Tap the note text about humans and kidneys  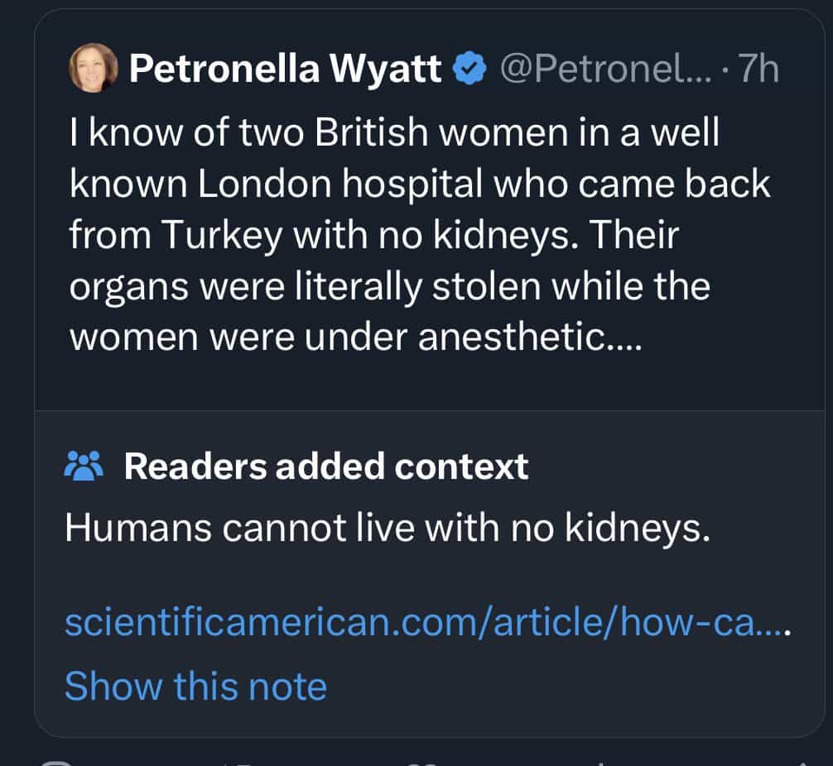click(388, 528)
